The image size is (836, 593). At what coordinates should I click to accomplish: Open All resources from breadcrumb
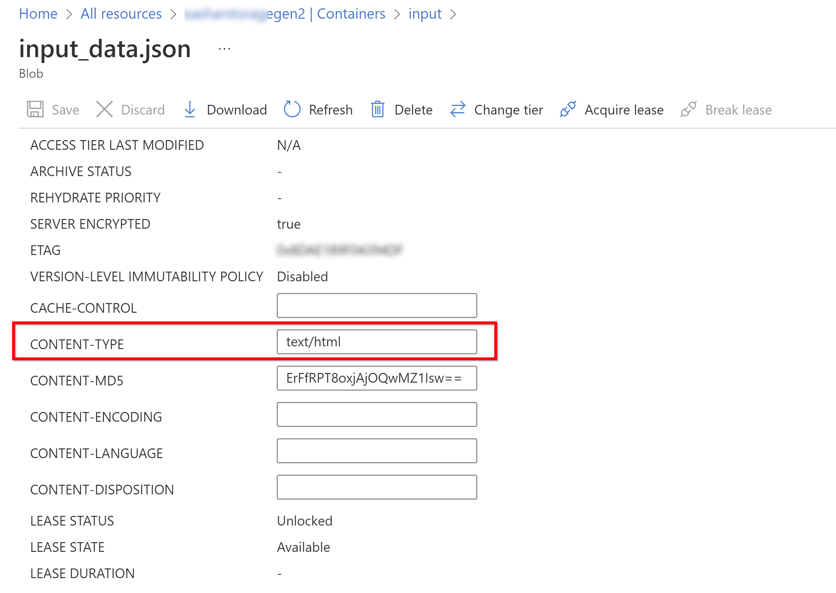121,13
